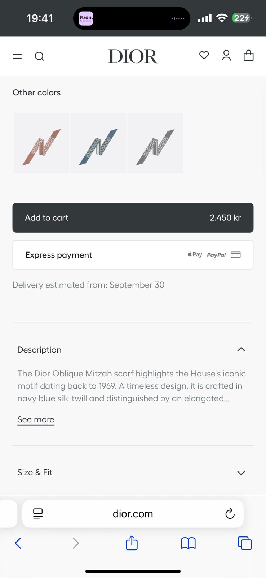Collapse the Description section

[241, 349]
